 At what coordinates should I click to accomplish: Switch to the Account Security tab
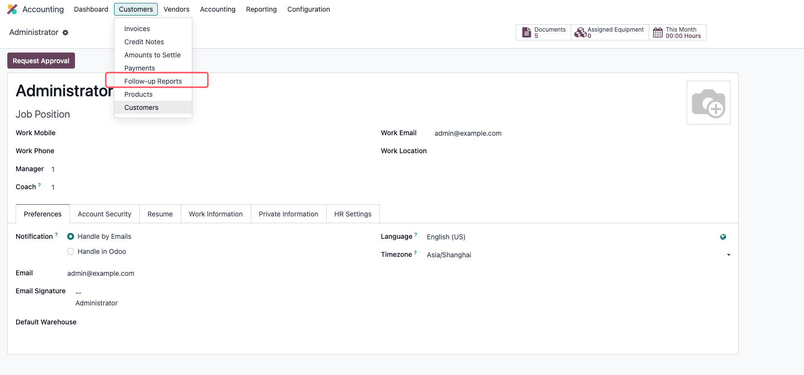click(x=105, y=214)
